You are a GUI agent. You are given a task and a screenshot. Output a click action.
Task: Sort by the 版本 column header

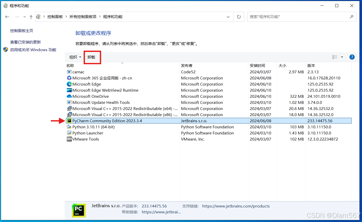point(329,66)
